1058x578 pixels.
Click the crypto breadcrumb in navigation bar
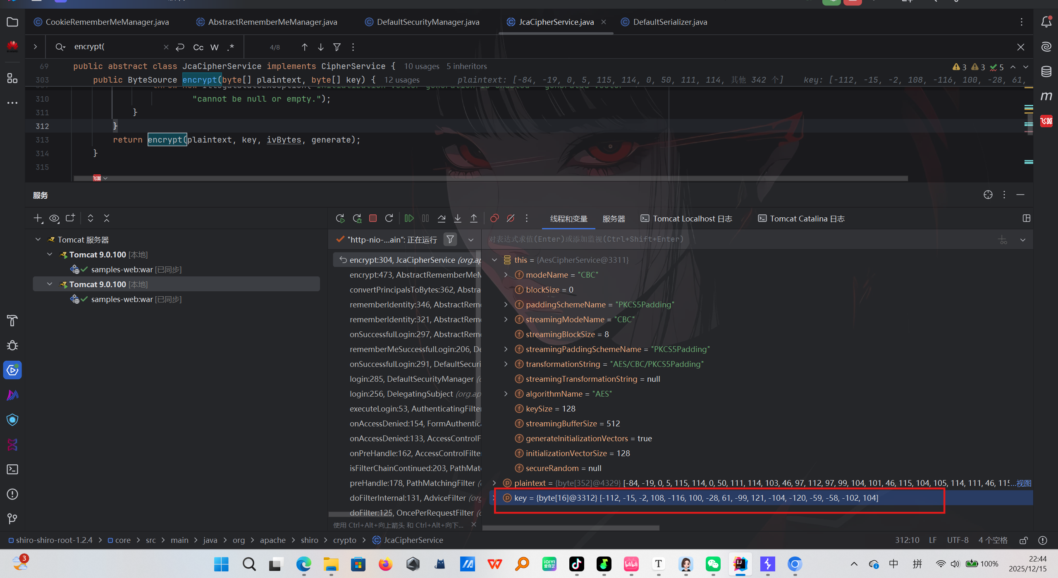coord(344,540)
